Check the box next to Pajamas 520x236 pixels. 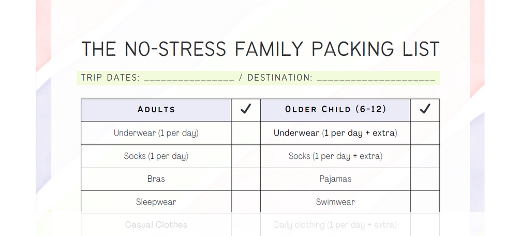(x=425, y=179)
